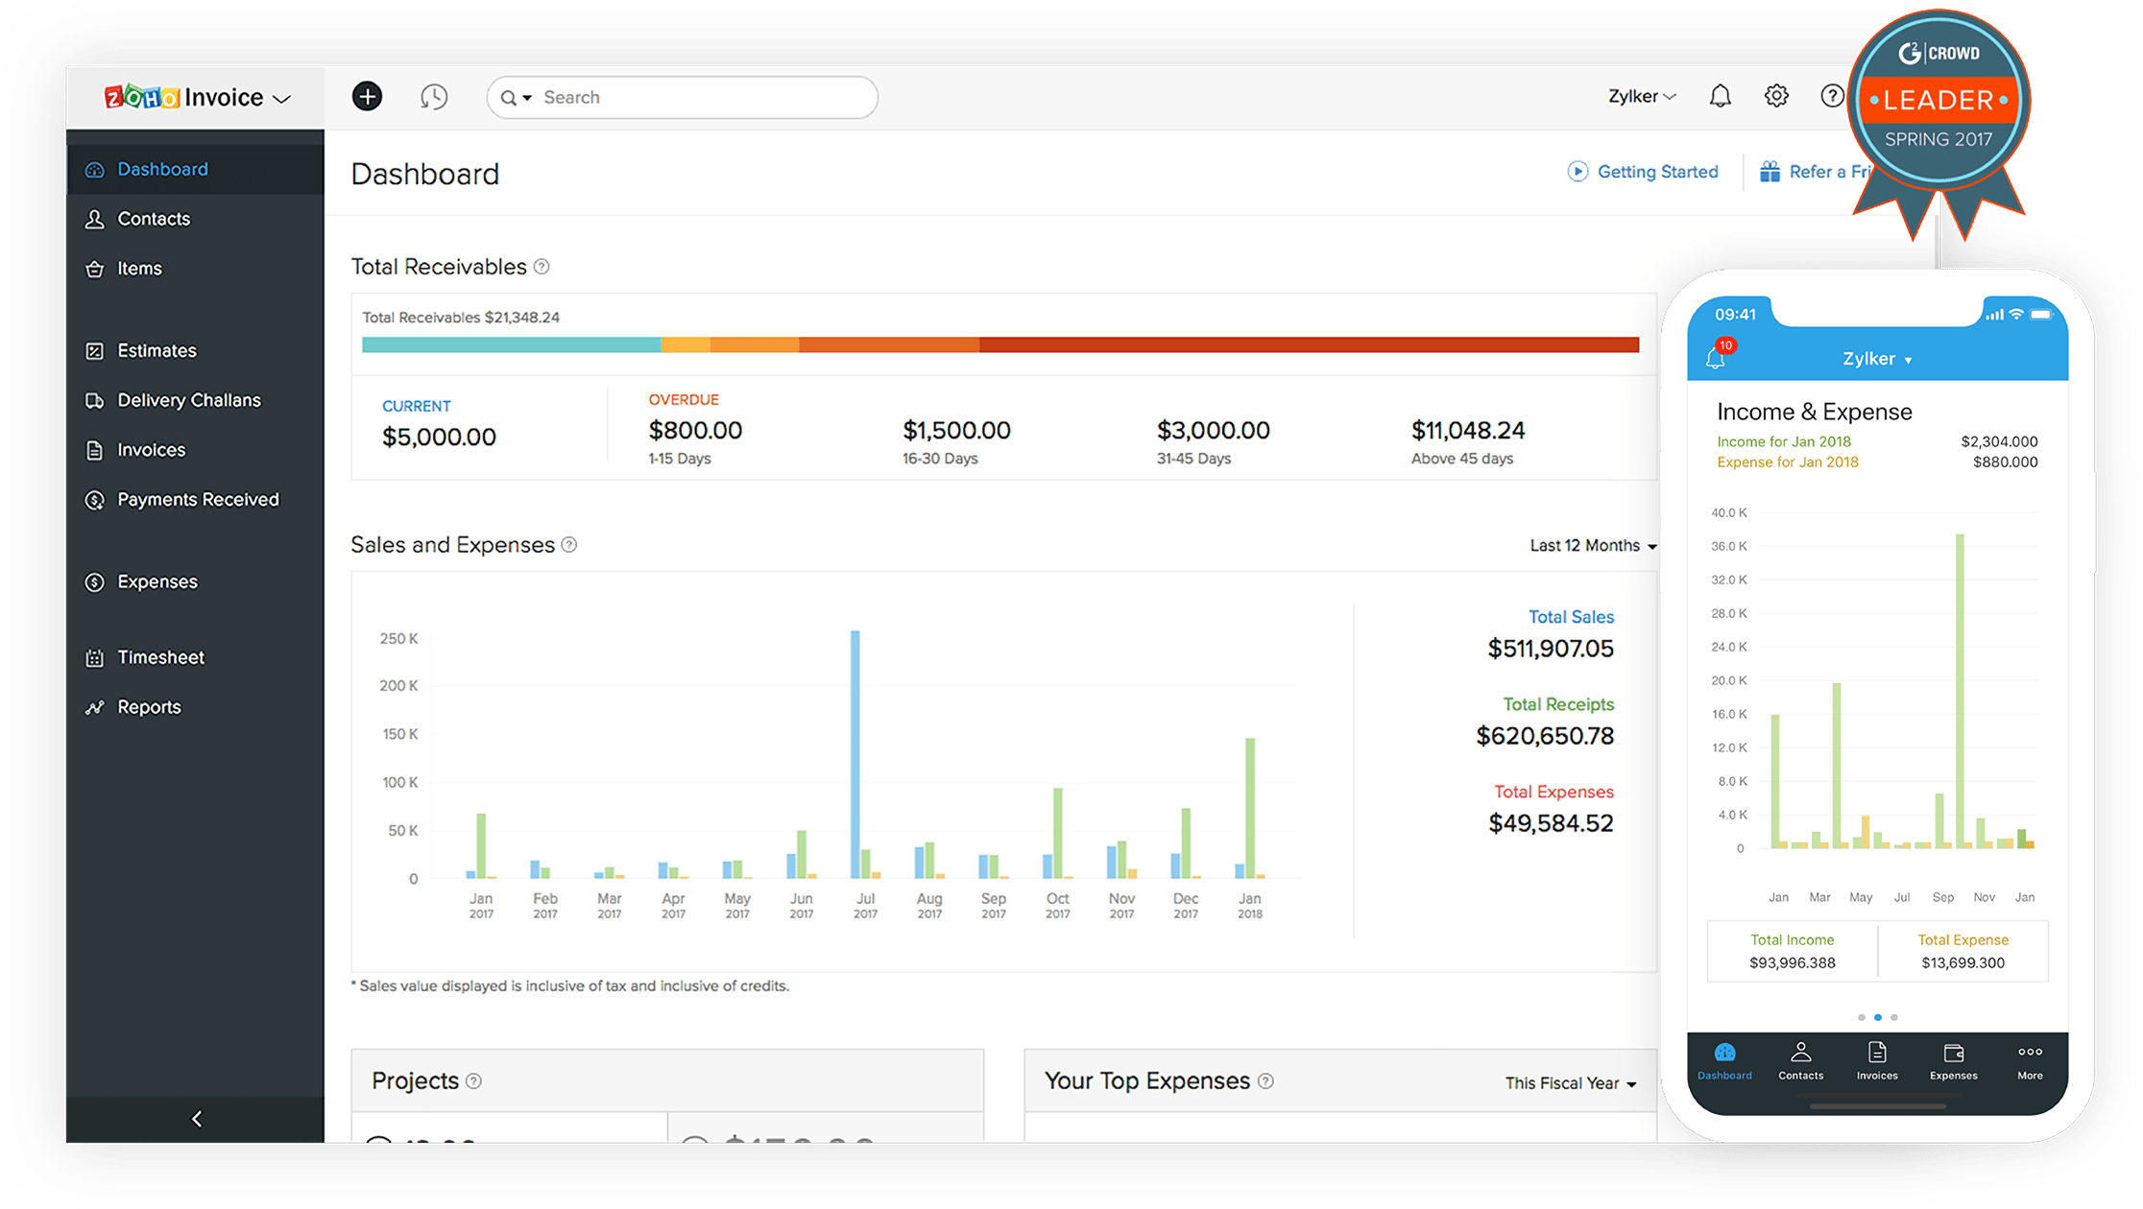Screen dimensions: 2143x1209
Task: Collapse the sidebar using the arrow at bottom
Action: [x=196, y=1118]
